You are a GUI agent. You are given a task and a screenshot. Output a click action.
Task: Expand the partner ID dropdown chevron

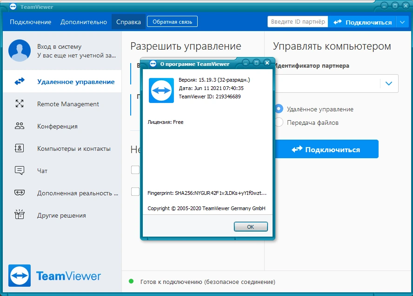389,84
